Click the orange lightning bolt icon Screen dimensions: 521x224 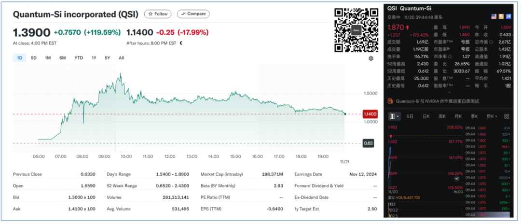tap(500, 16)
